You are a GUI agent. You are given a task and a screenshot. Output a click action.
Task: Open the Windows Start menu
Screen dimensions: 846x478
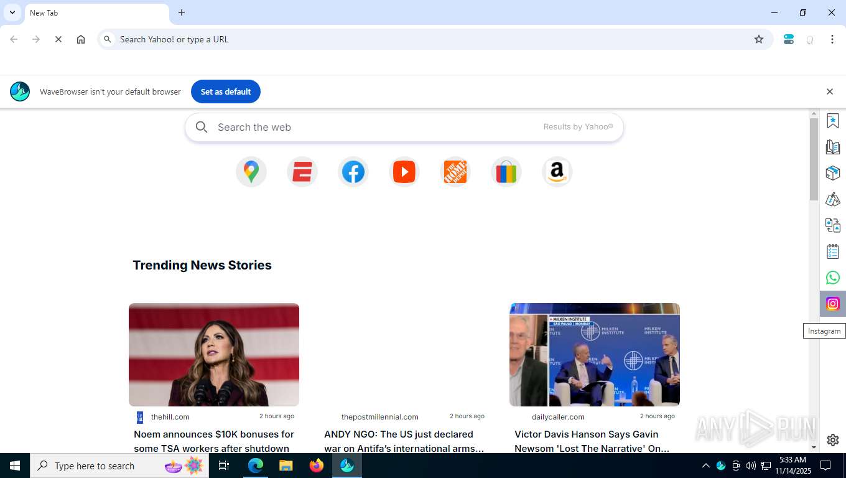(15, 466)
